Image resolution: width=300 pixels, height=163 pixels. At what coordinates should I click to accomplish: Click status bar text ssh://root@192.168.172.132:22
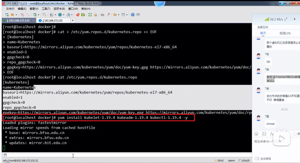20,160
